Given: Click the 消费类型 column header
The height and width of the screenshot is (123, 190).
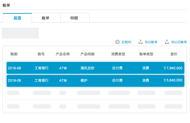Looking at the screenshot, I should click(x=118, y=54).
